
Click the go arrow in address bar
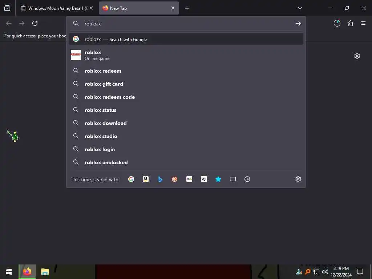(298, 24)
